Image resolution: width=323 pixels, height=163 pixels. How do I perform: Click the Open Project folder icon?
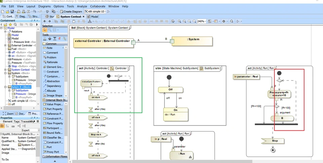7,11
